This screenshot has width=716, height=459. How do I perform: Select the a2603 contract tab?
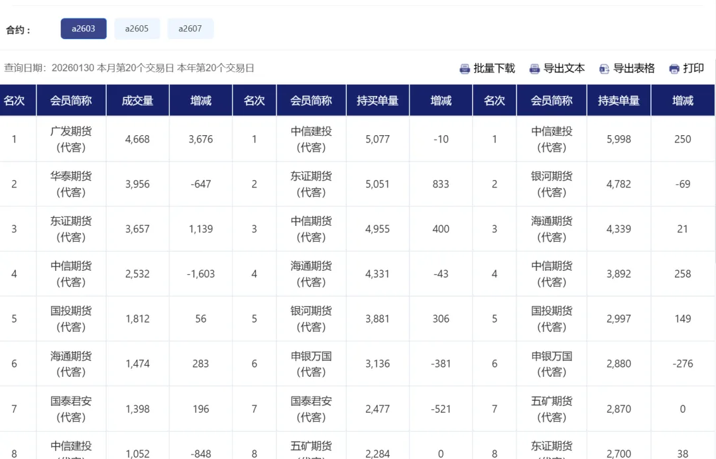click(84, 28)
